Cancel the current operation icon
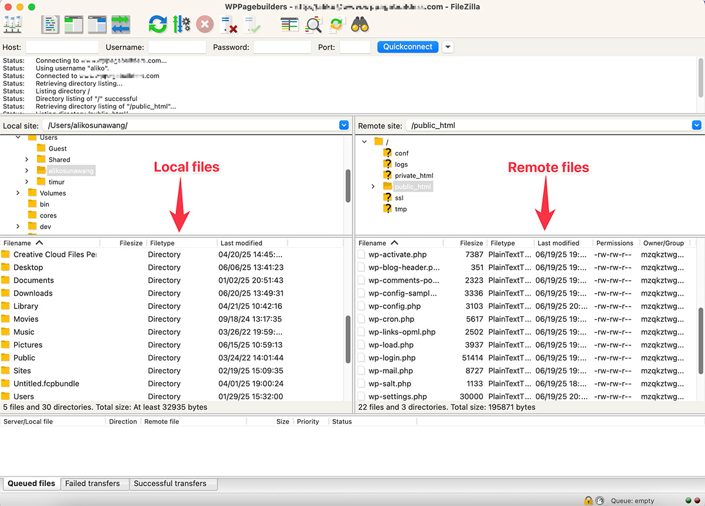Viewport: 705px width, 506px height. (x=204, y=25)
